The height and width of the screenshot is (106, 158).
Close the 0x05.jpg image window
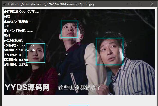point(152,4)
